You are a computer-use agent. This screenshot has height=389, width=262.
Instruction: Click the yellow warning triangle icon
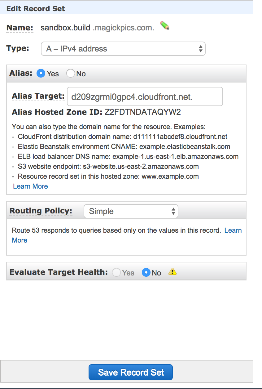click(x=172, y=272)
